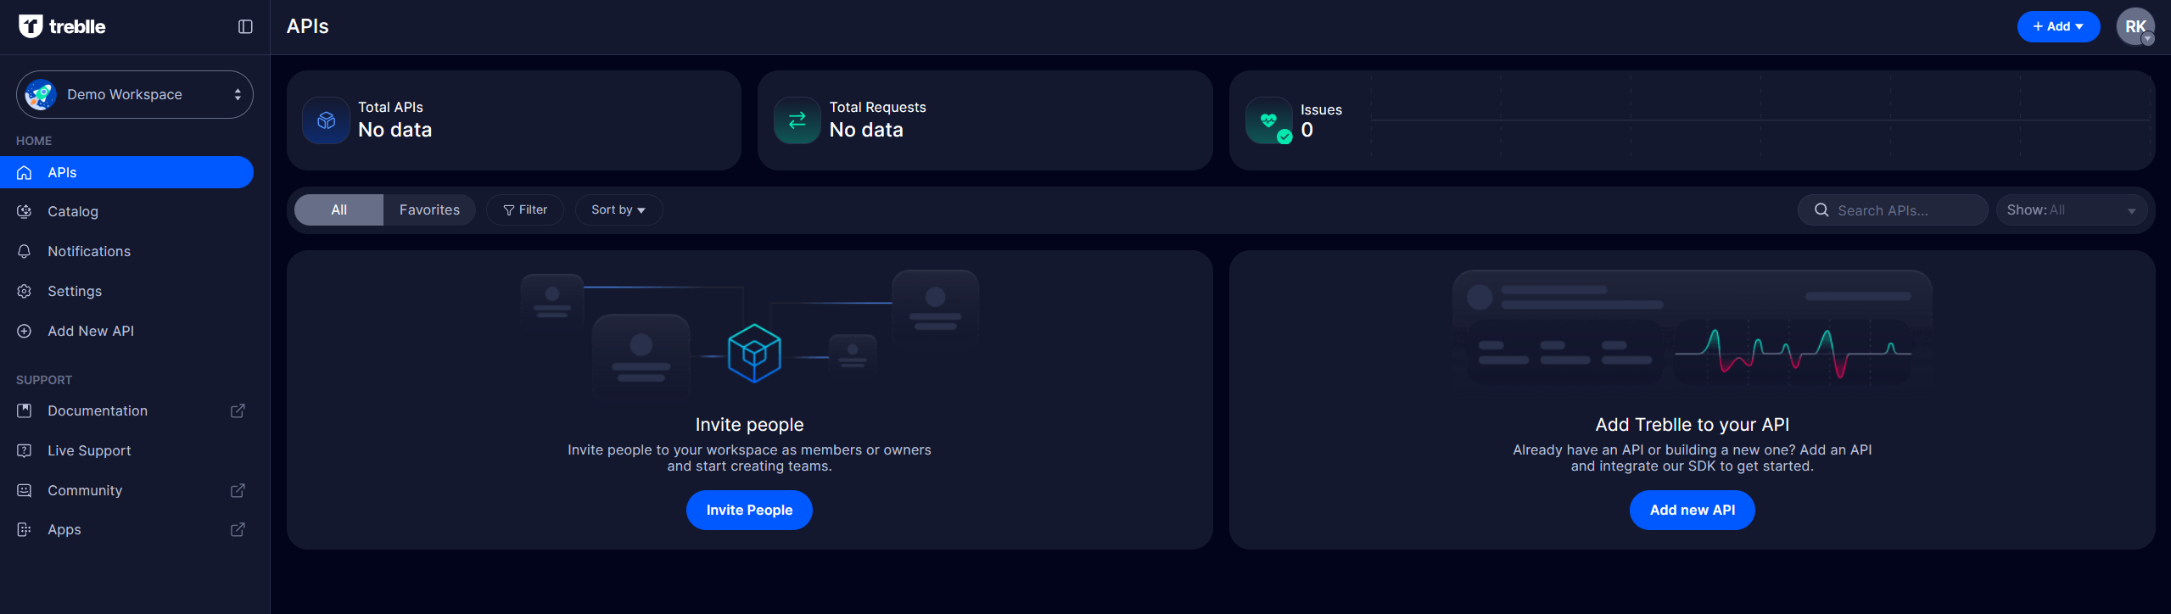The height and width of the screenshot is (614, 2171).
Task: Open the blue + Add dropdown button
Action: (2058, 26)
